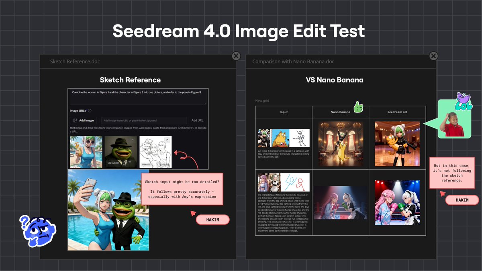
Task: Close the Sketch Reference.doc window
Action: 236,56
